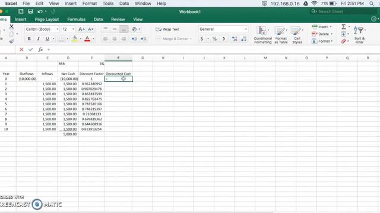Align text to bottom
The height and width of the screenshot is (213, 380).
tap(123, 29)
